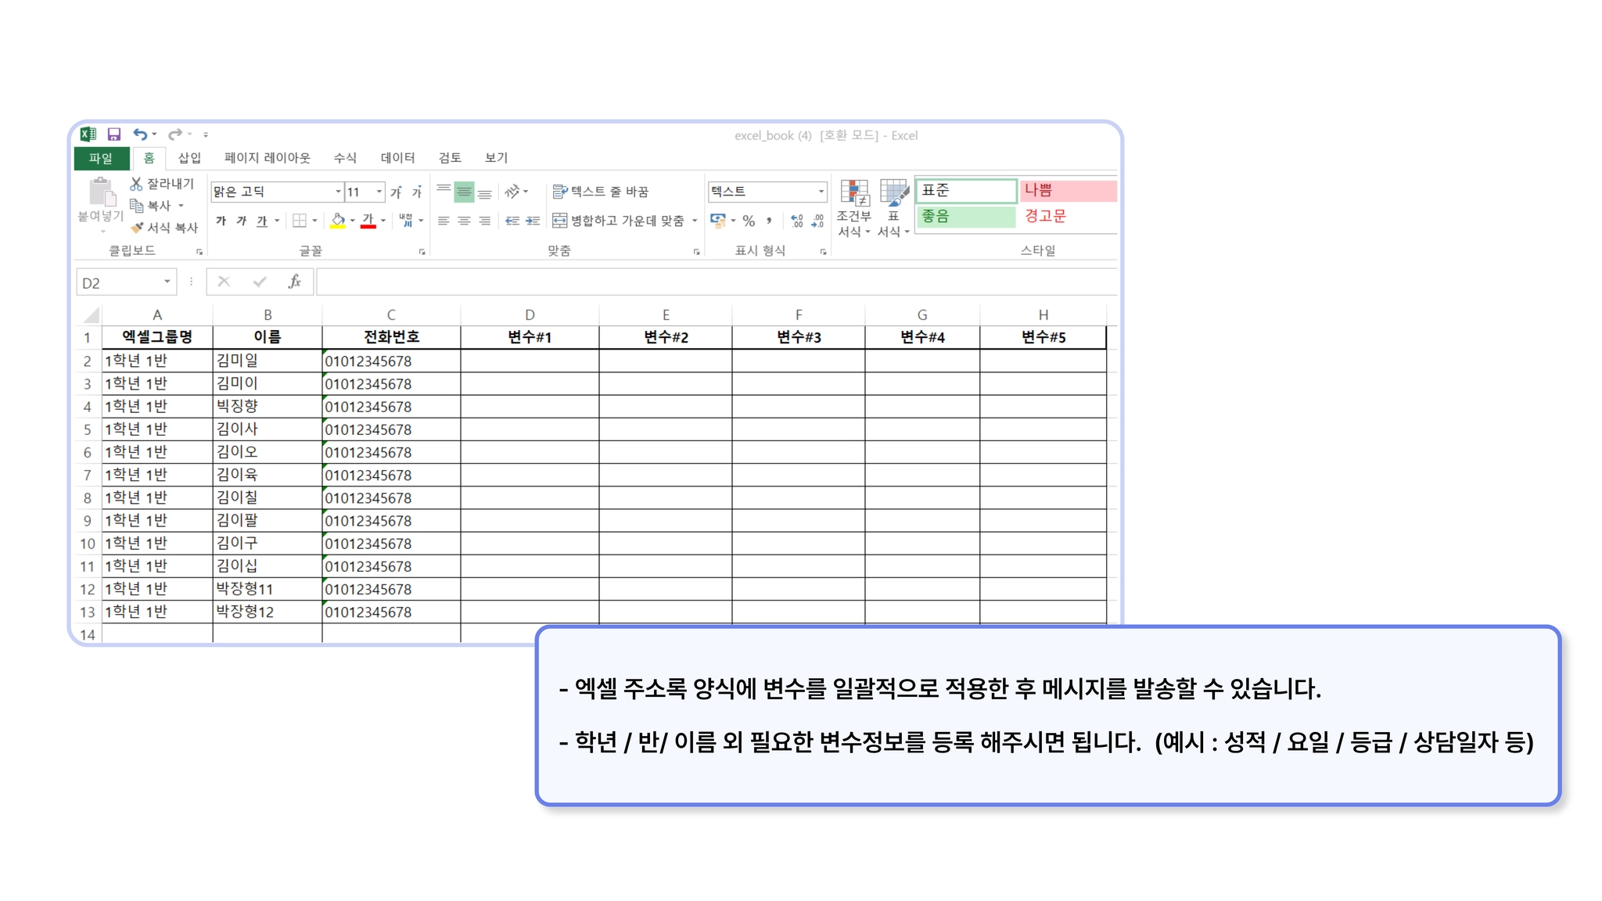This screenshot has width=1602, height=901.
Task: Click the Save icon in quick access toolbar
Action: [114, 135]
